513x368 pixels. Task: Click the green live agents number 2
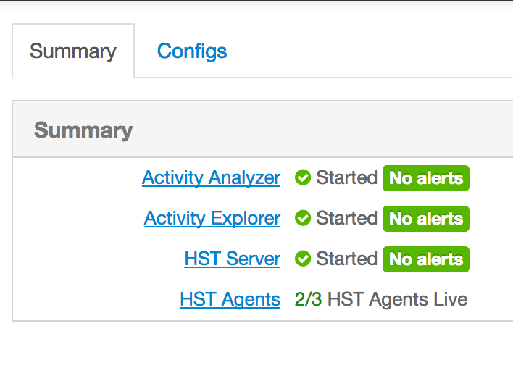pos(300,299)
